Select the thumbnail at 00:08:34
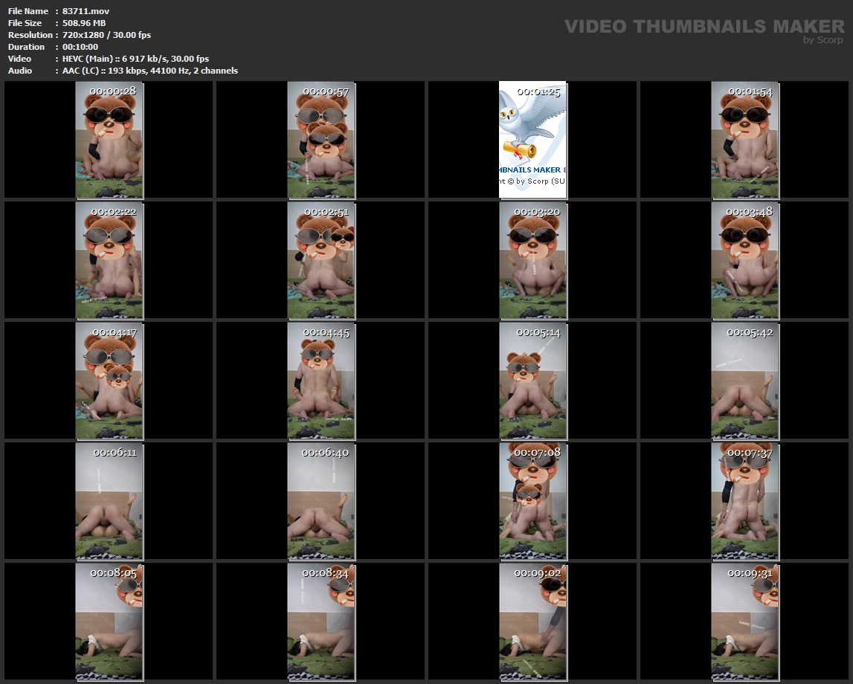 pos(321,622)
